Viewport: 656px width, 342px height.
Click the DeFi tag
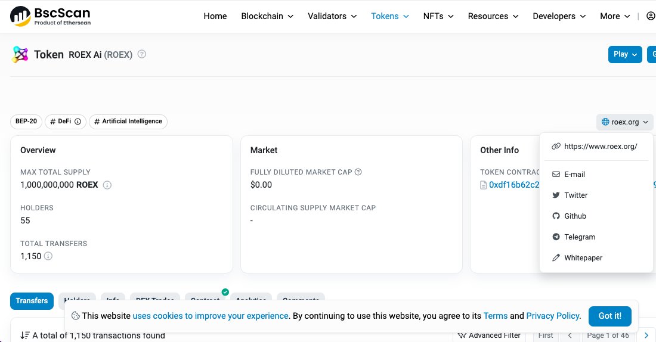(x=65, y=121)
